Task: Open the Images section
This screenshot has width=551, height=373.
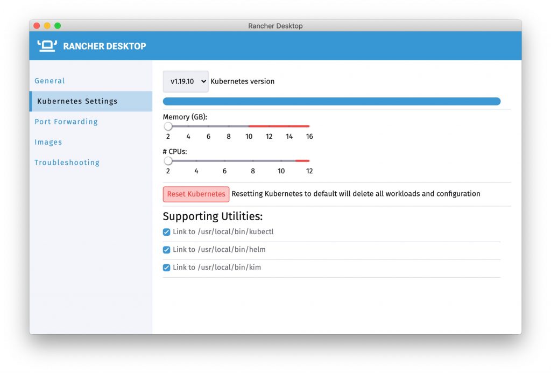Action: [48, 142]
